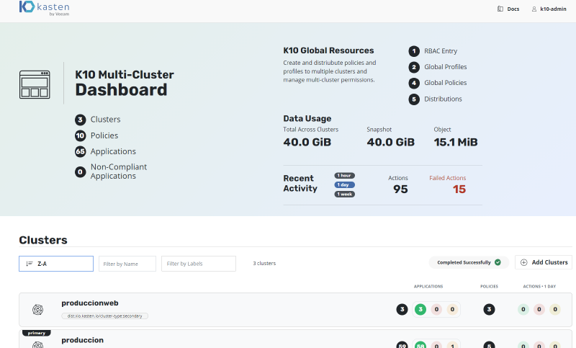Click the Add Clusters button
This screenshot has height=348, width=576.
tap(544, 262)
